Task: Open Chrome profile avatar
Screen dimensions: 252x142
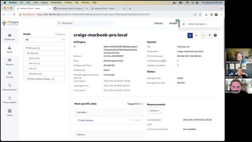Action: click(x=216, y=15)
